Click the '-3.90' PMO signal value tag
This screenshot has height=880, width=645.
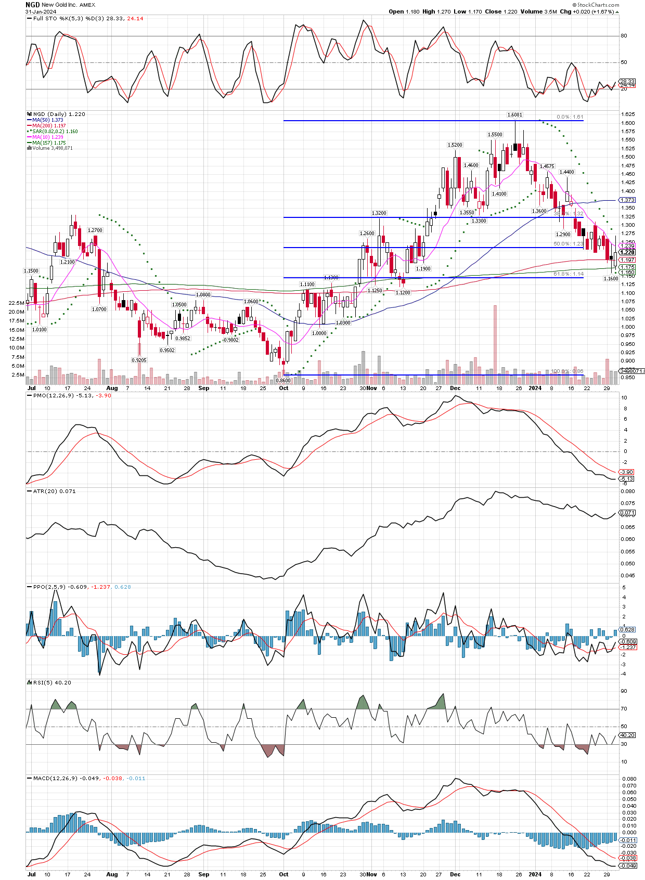[627, 472]
